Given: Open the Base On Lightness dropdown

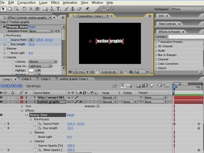Looking at the screenshot, I should (40, 66).
